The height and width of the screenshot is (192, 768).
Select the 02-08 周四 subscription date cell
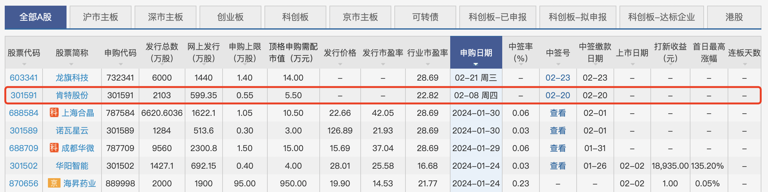coord(476,95)
